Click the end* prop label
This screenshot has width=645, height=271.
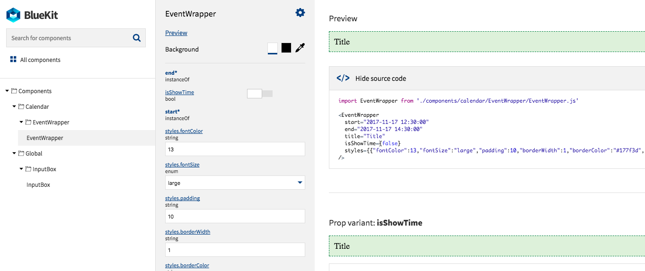click(x=171, y=73)
